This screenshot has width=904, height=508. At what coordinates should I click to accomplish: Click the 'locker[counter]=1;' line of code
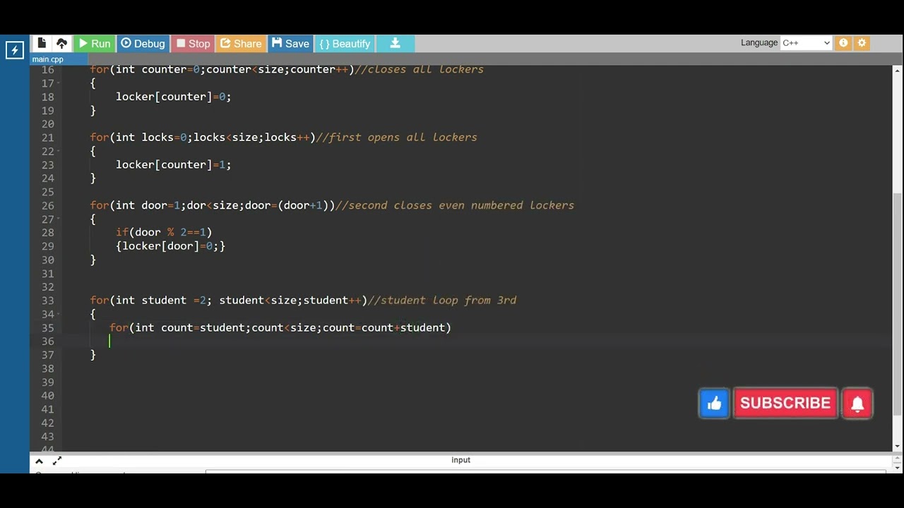pos(173,164)
